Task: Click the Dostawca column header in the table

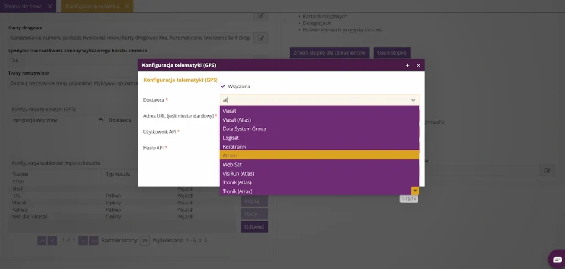Action: (120, 120)
